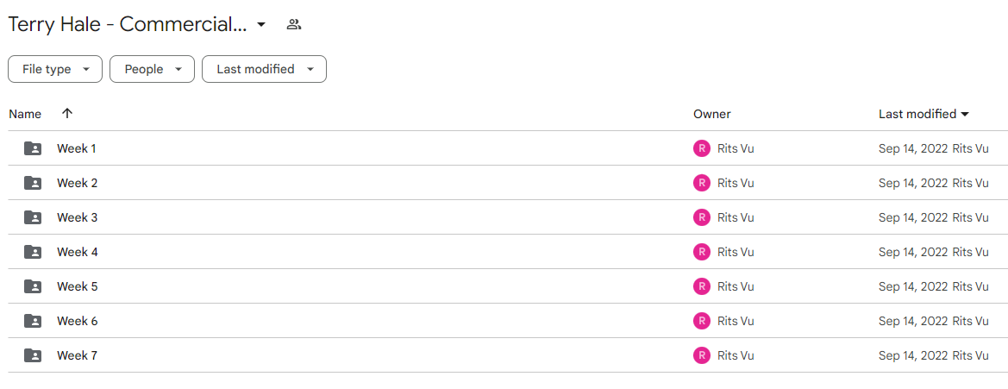Image resolution: width=1008 pixels, height=389 pixels.
Task: Reverse sort with the Name arrow icon
Action: [x=67, y=114]
